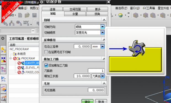The height and width of the screenshot is (103, 171).
Task: Uncheck 添加精加工刀路 checkbox
Action: tap(46, 65)
